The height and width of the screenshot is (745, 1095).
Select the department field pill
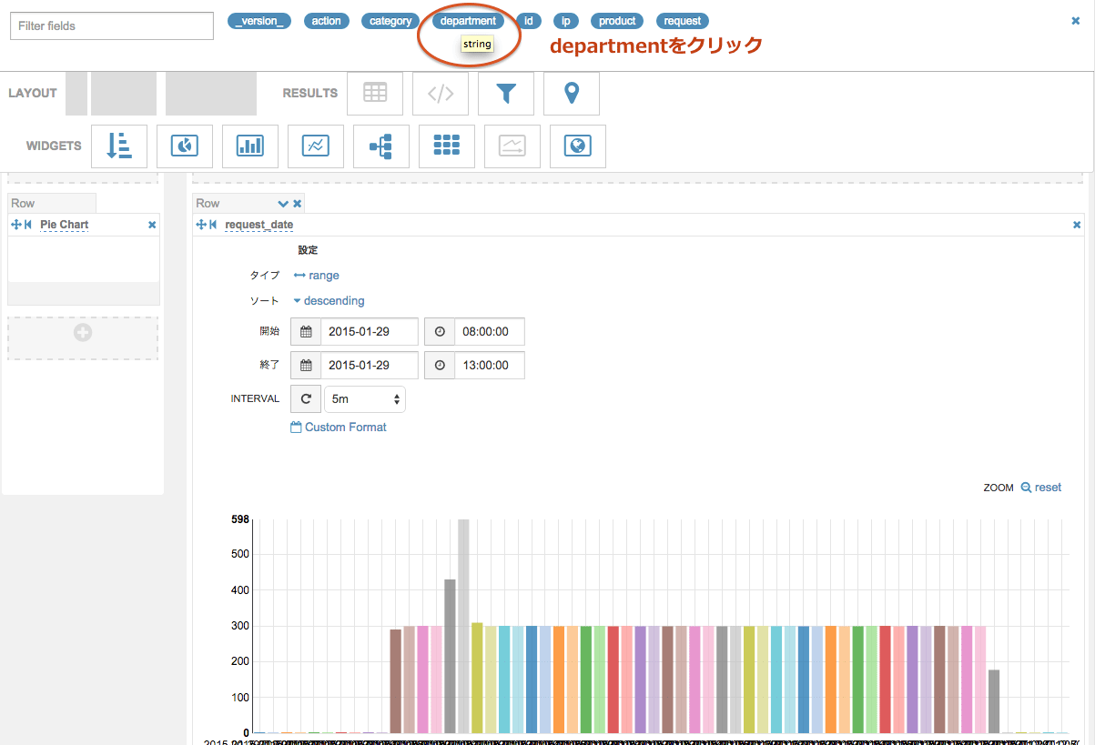click(x=468, y=21)
